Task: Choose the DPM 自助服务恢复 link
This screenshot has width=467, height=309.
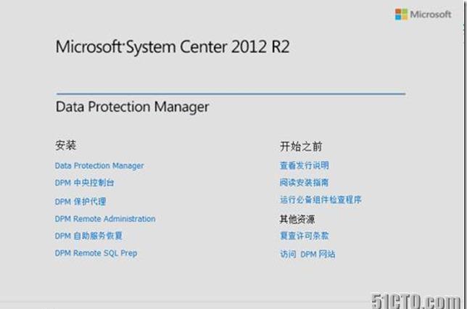Action: pos(88,236)
